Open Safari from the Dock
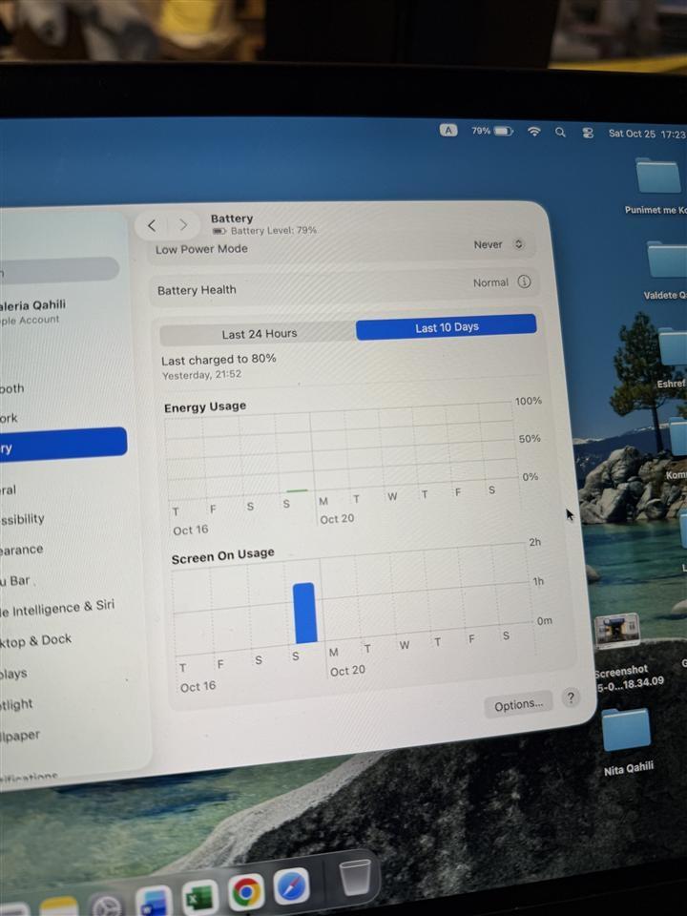 coord(292,887)
